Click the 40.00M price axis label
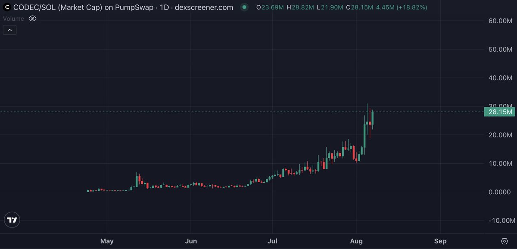 500,78
